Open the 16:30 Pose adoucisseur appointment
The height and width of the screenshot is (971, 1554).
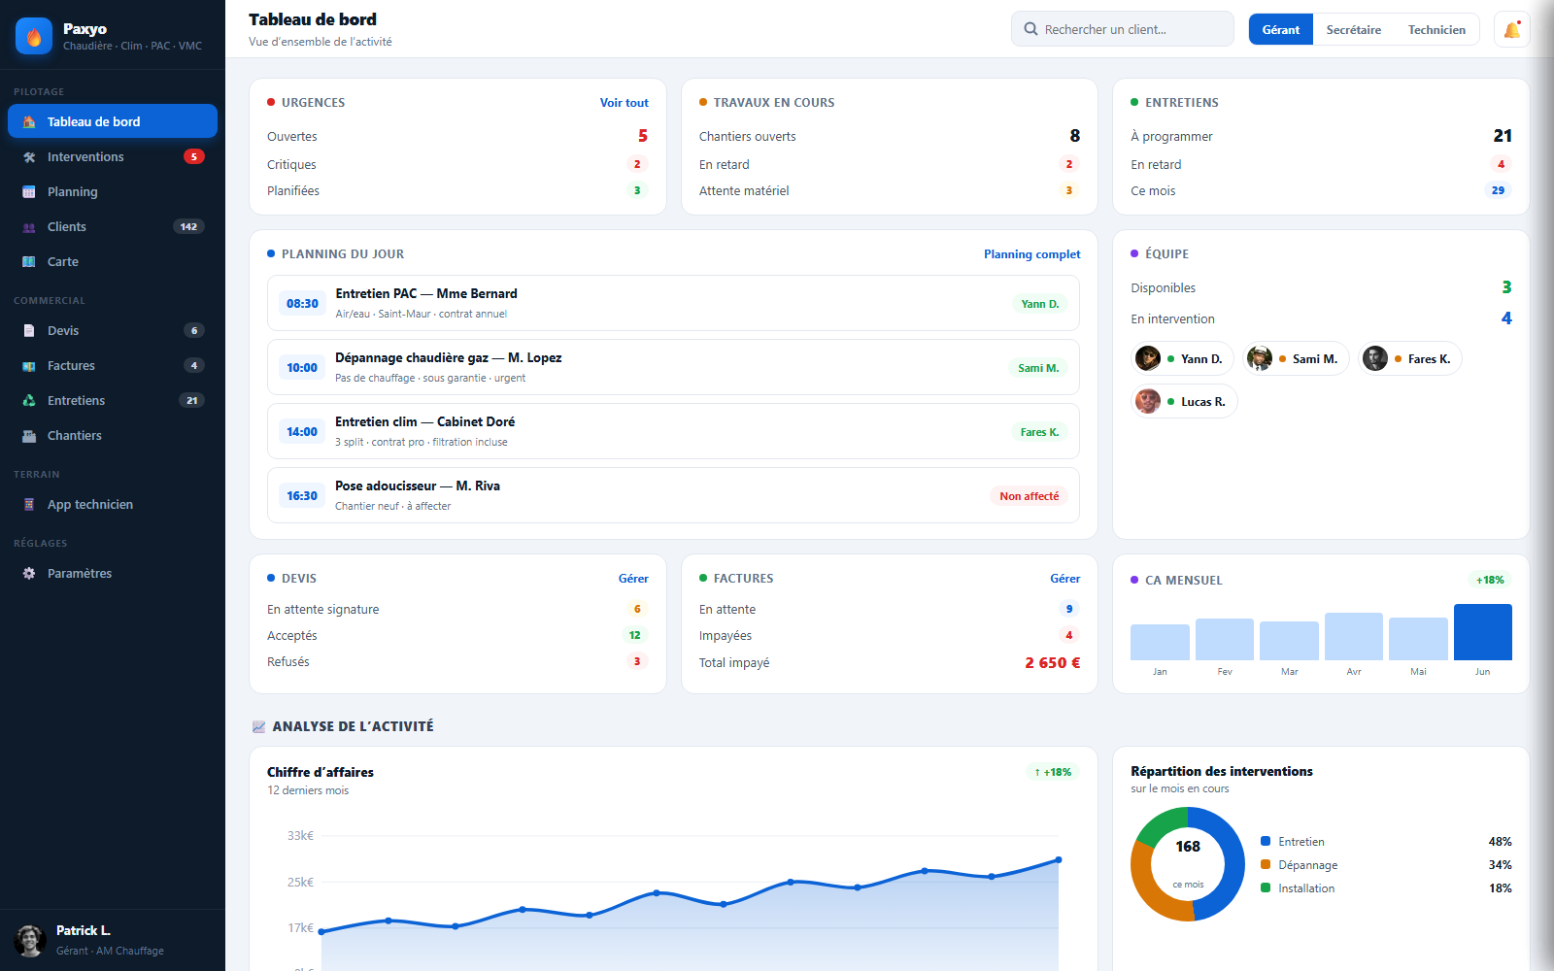(x=673, y=495)
